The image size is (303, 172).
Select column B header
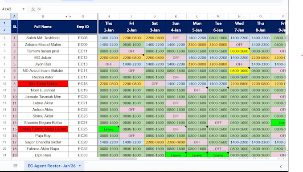coord(43,16)
